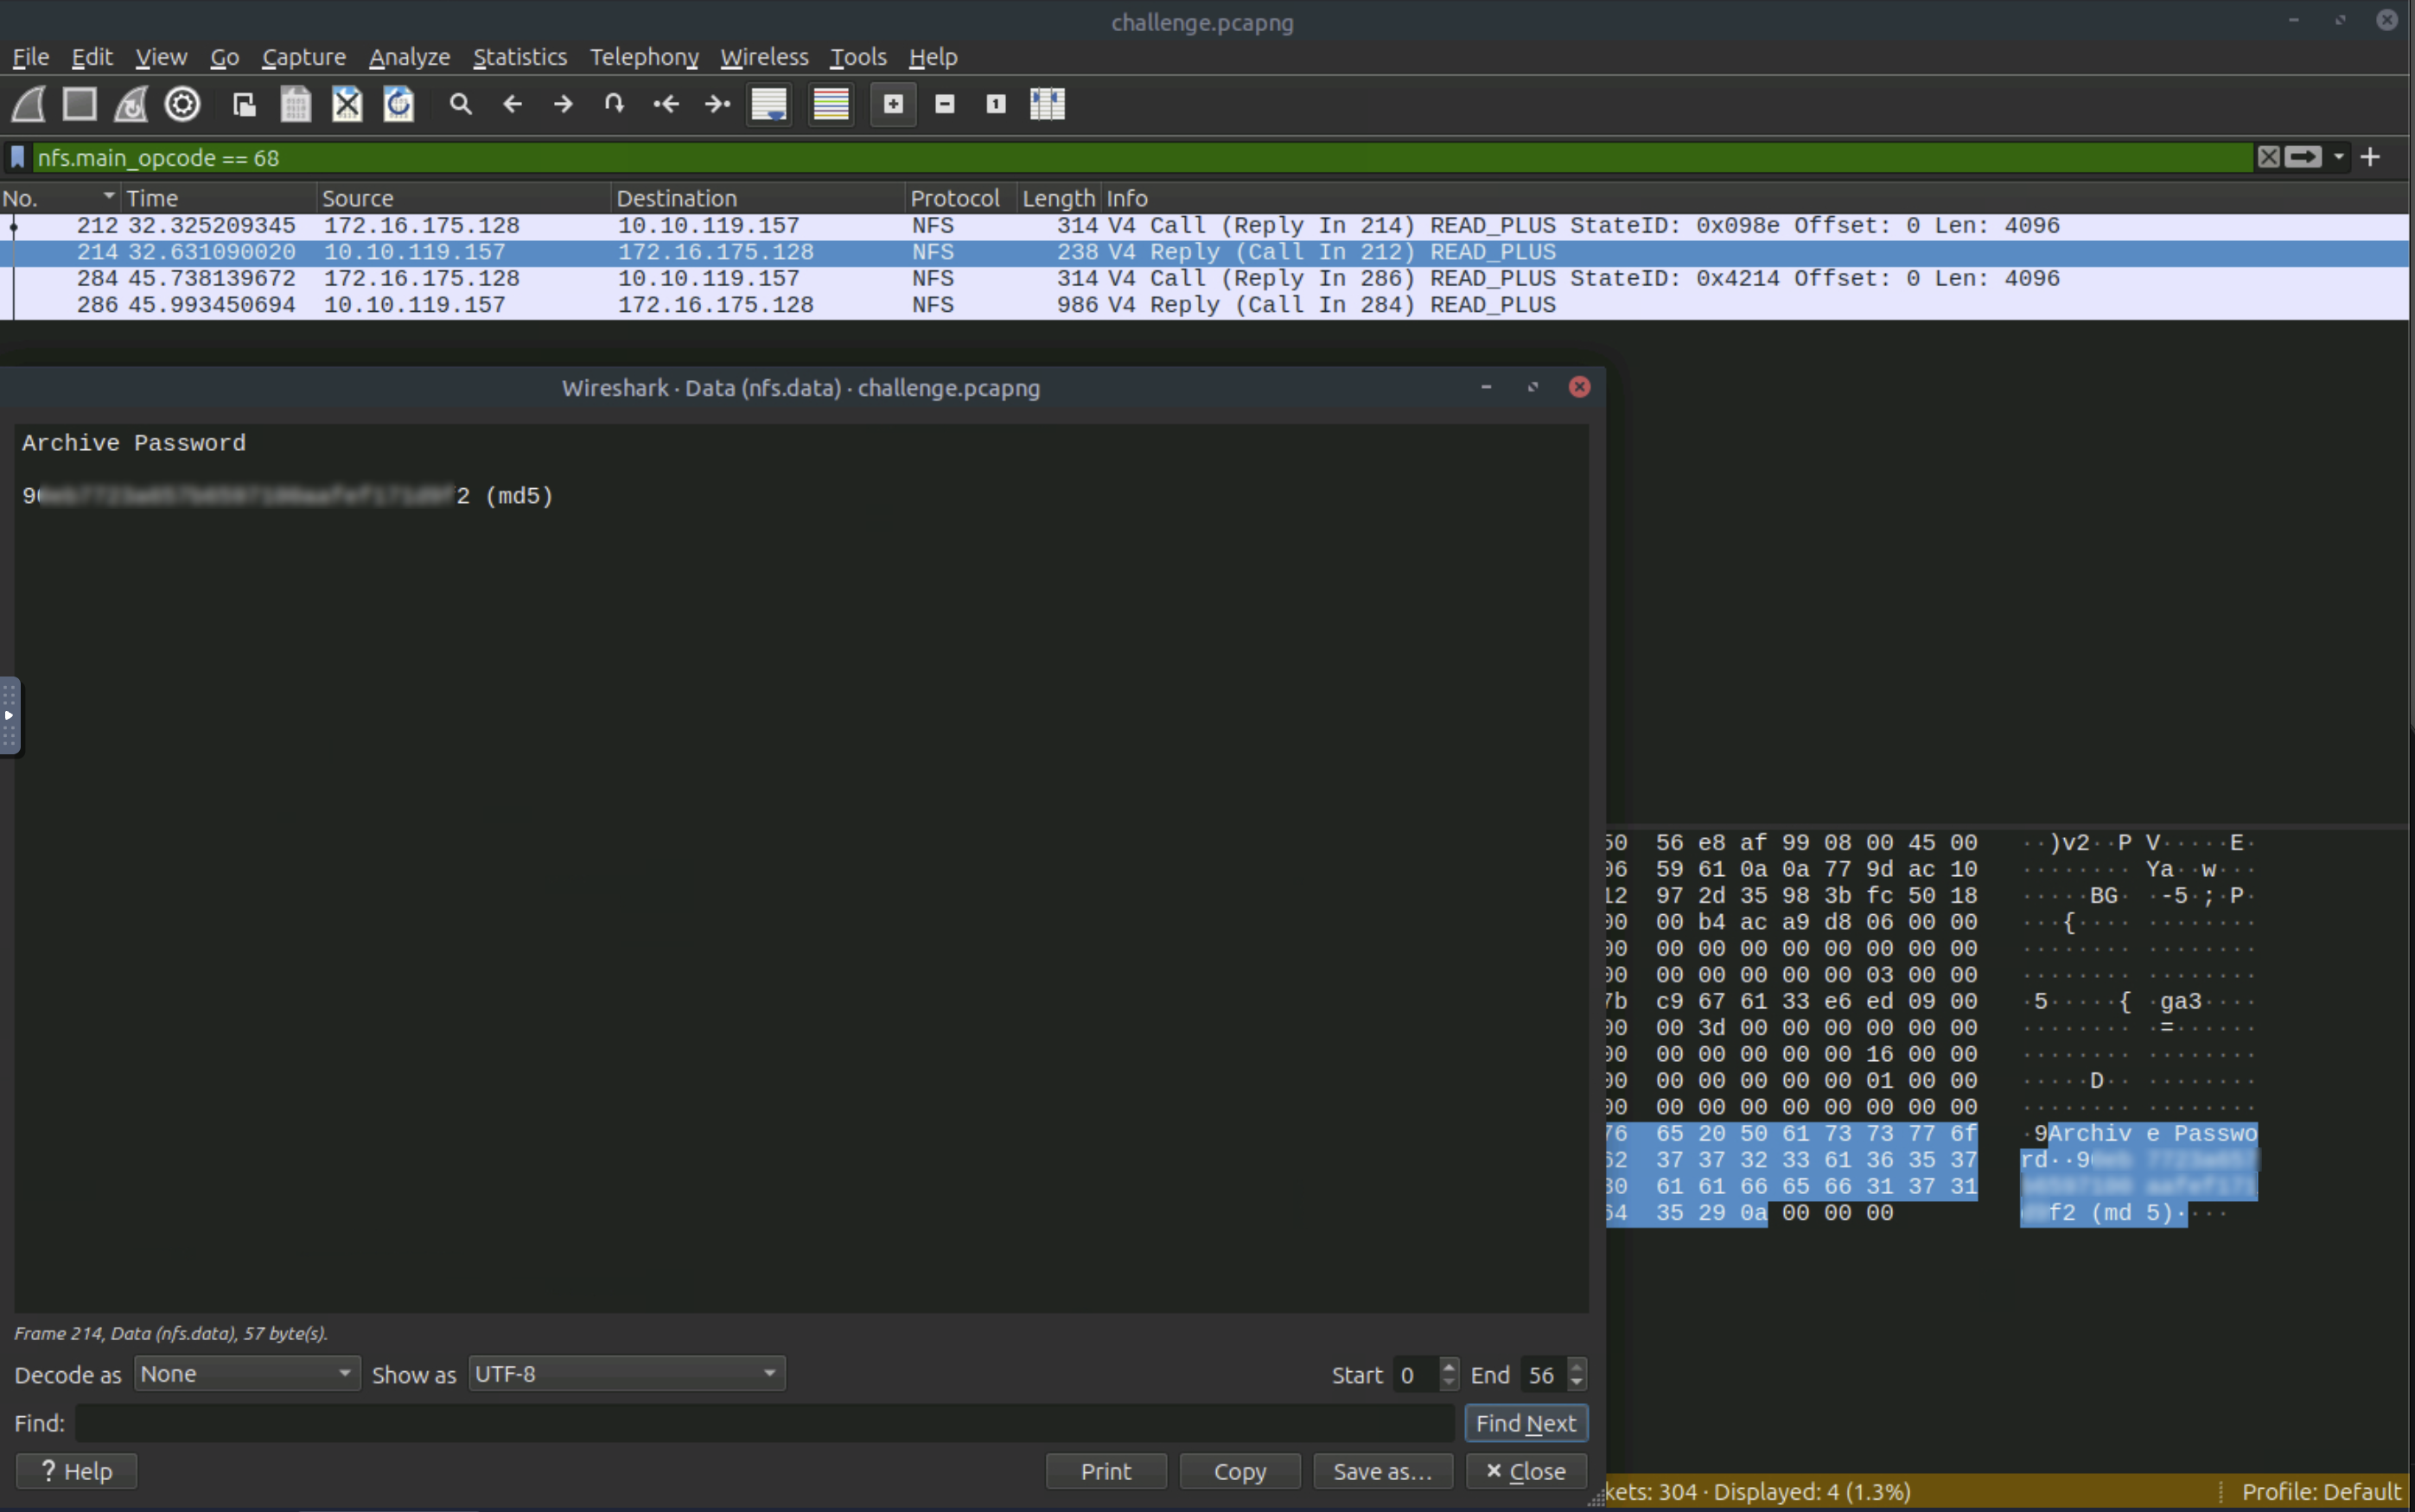Open the View menu

click(161, 57)
